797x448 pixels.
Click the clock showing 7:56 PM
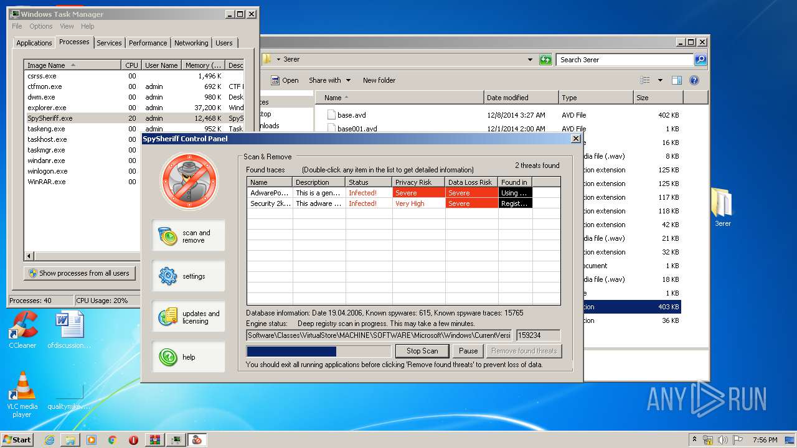[765, 440]
